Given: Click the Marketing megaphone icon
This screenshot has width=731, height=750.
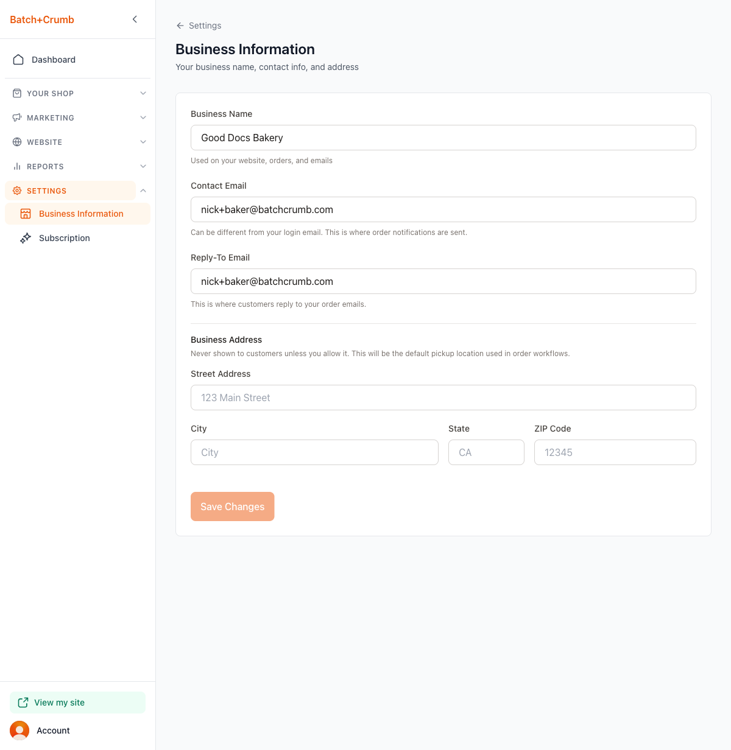Looking at the screenshot, I should pos(17,117).
